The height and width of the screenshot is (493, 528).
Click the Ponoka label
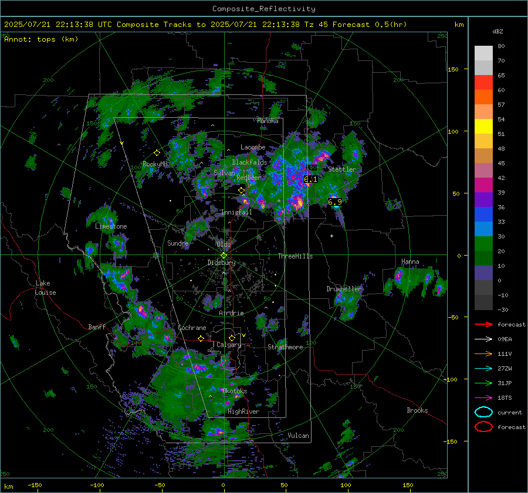[268, 121]
